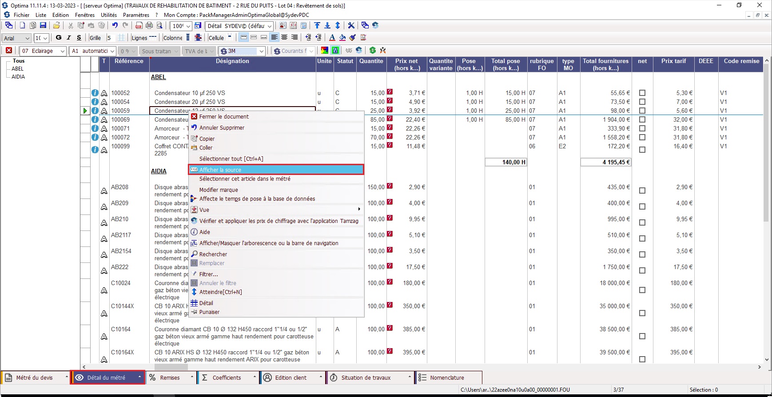Open the Paramètres menu

pyautogui.click(x=136, y=15)
